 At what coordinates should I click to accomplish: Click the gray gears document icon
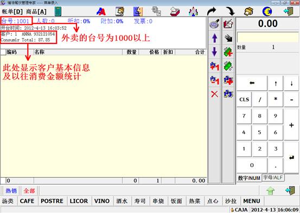(156, 11)
